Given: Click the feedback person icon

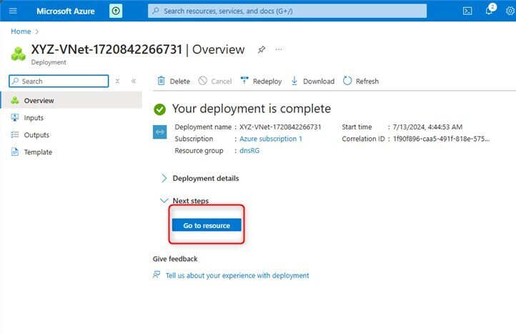Looking at the screenshot, I should [157, 275].
